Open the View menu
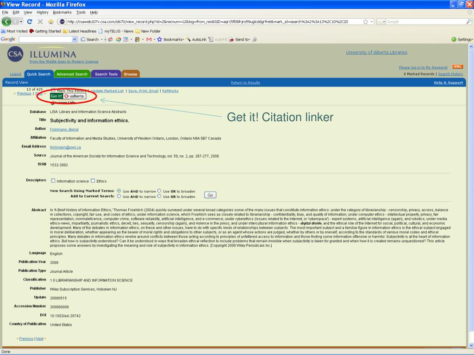Viewport: 474px width, 355px height. pos(28,12)
